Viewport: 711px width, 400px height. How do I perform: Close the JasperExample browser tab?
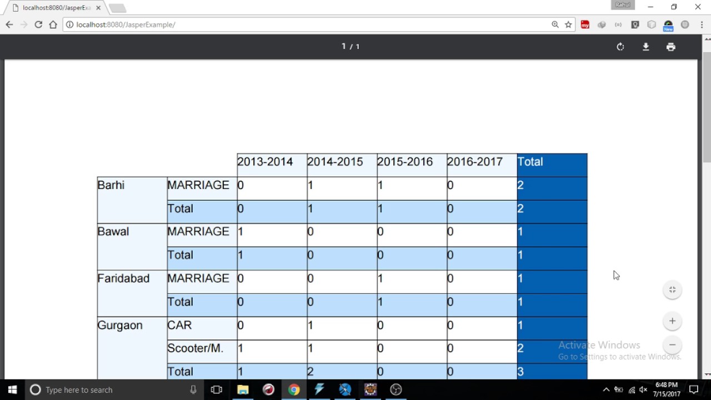98,8
